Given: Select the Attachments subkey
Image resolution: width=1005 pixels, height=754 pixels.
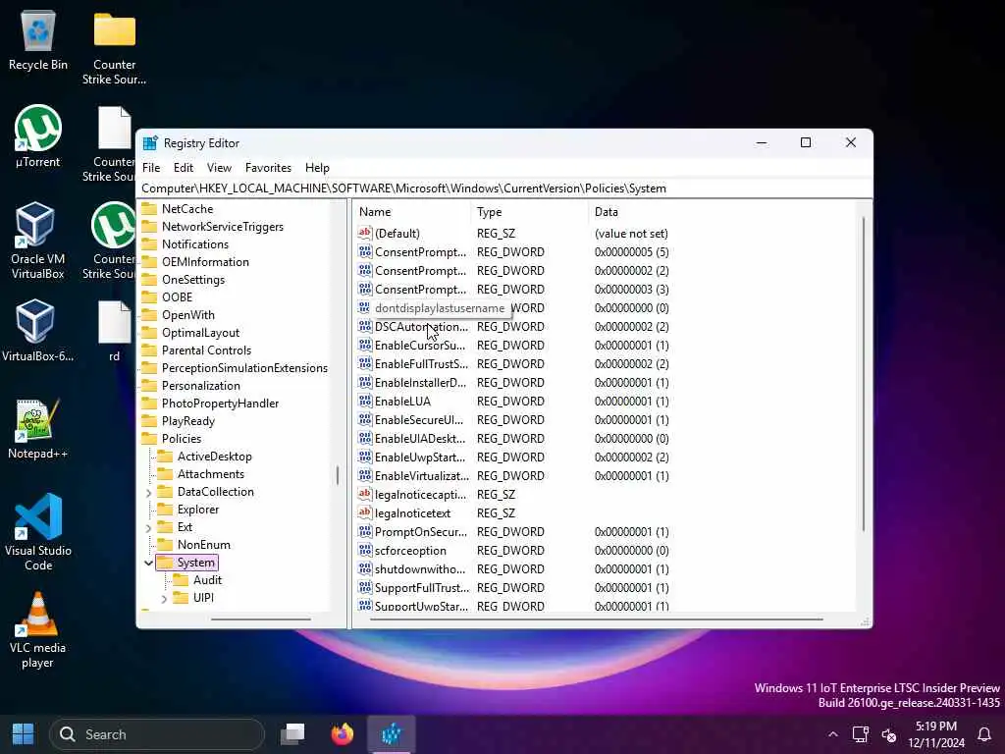Looking at the screenshot, I should click(211, 474).
